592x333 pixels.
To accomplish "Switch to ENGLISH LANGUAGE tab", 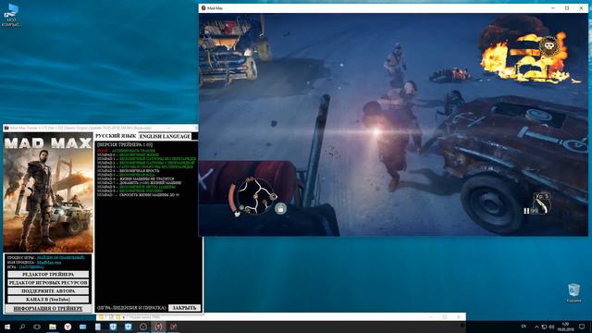I will point(165,136).
